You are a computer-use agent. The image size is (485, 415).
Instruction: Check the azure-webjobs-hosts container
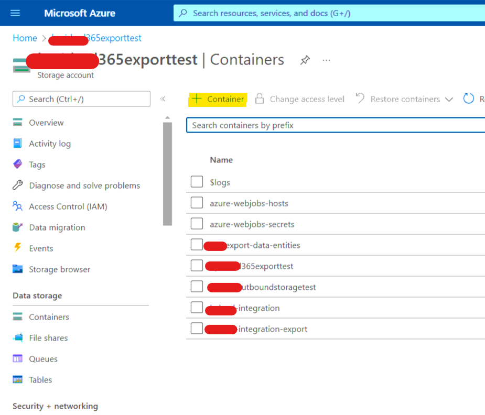(x=197, y=203)
